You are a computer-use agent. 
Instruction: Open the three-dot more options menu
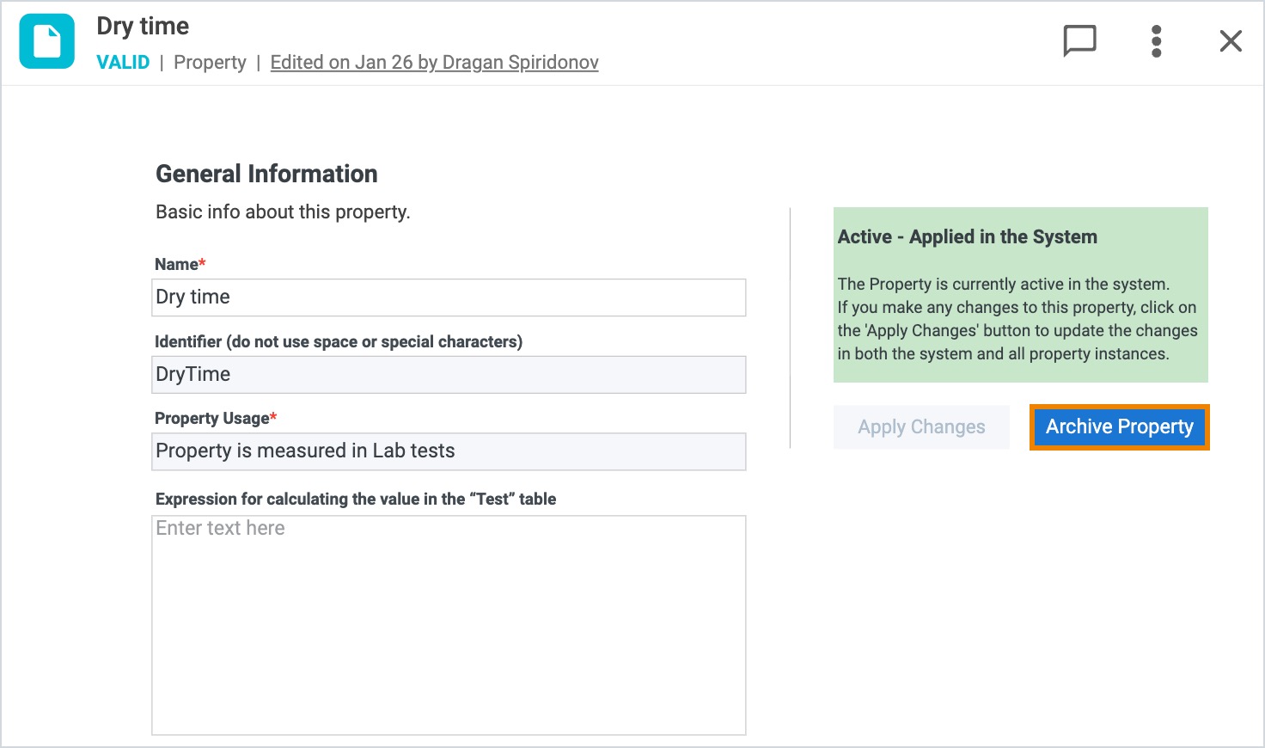(x=1156, y=41)
